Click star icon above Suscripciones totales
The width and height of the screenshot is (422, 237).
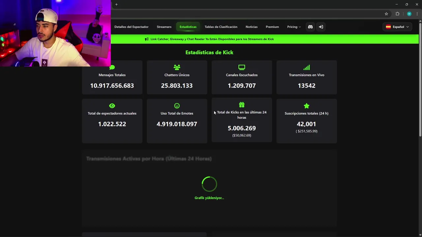click(307, 106)
